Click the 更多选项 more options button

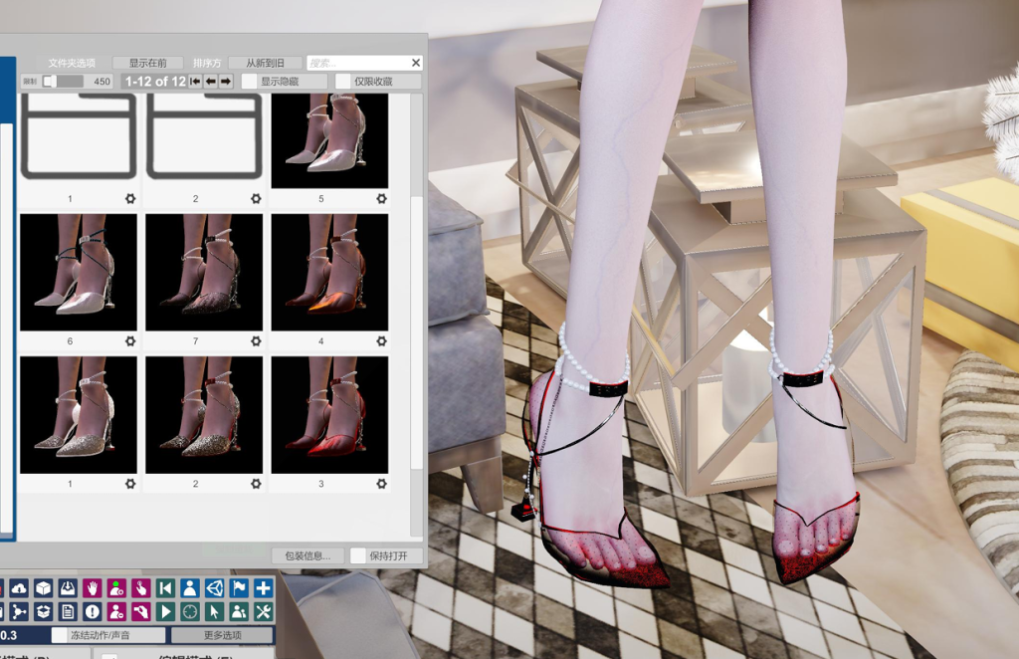coord(222,635)
